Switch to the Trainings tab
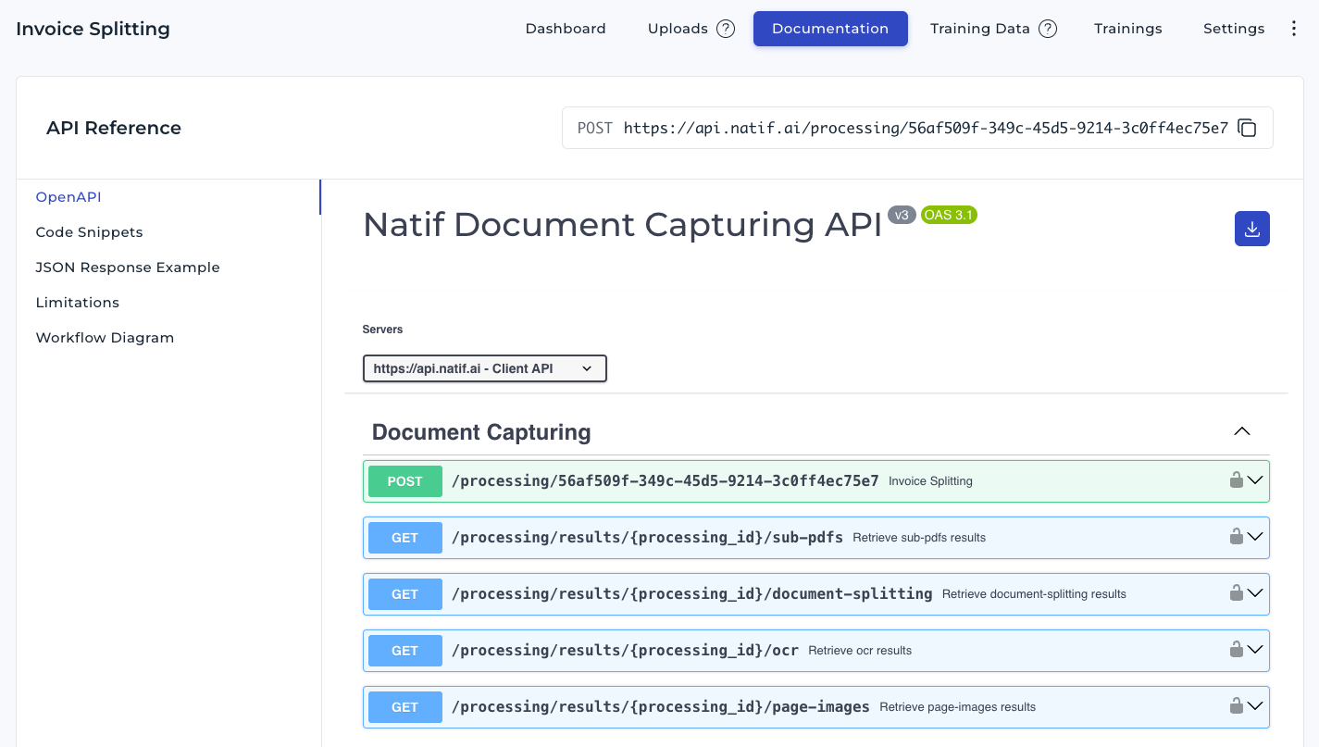Screen dimensions: 1319x747 (1127, 29)
